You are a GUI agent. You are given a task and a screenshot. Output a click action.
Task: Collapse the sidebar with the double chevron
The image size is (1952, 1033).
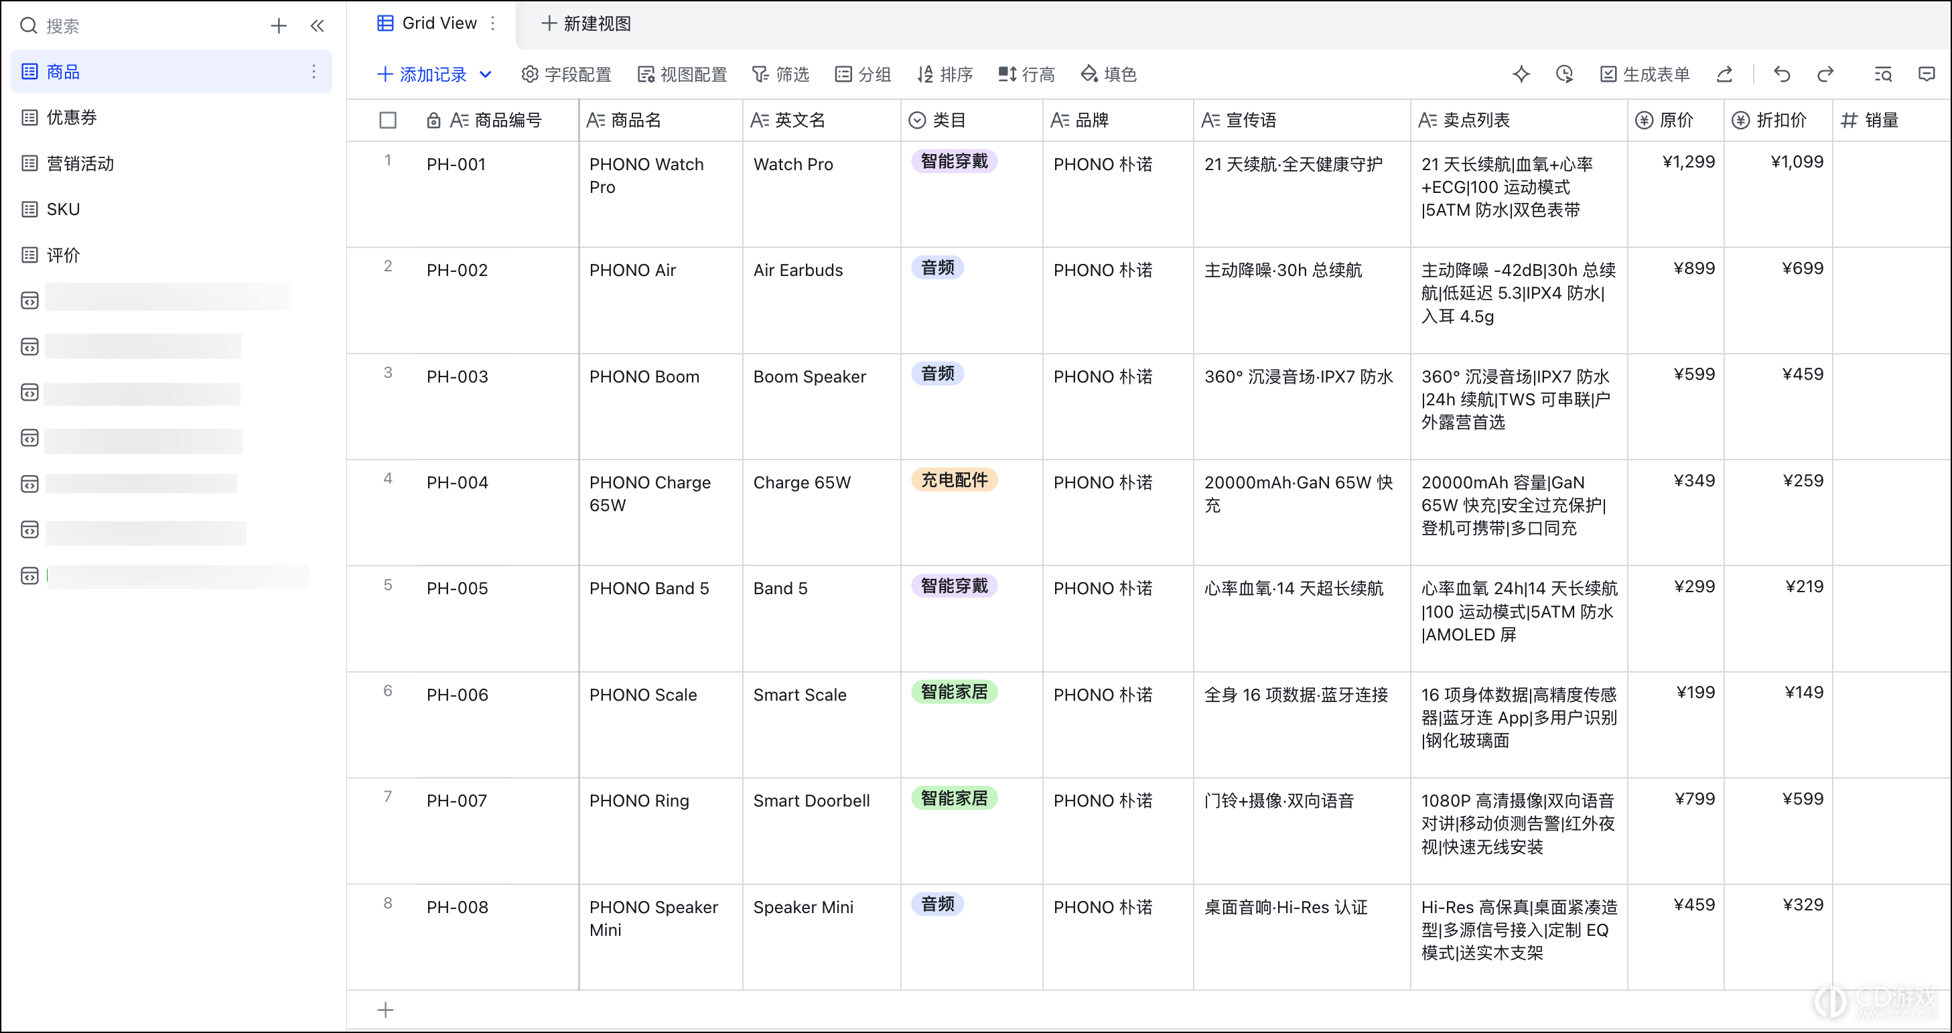pyautogui.click(x=318, y=25)
